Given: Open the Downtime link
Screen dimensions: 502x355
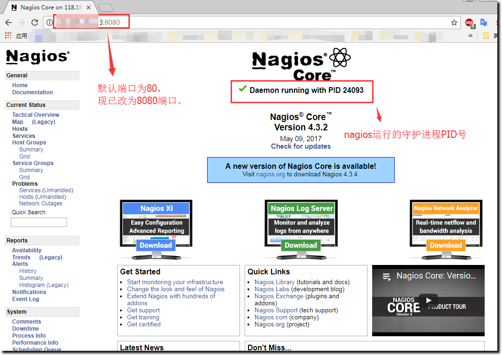Looking at the screenshot, I should 25,329.
